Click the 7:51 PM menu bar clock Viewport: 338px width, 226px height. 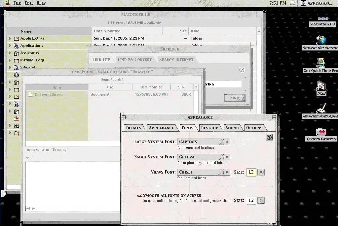[x=278, y=3]
